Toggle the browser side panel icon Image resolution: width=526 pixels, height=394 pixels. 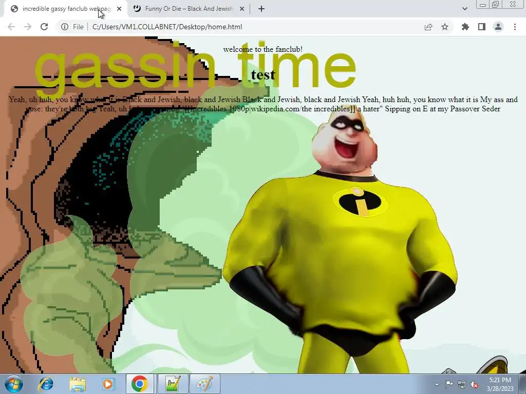pos(482,27)
